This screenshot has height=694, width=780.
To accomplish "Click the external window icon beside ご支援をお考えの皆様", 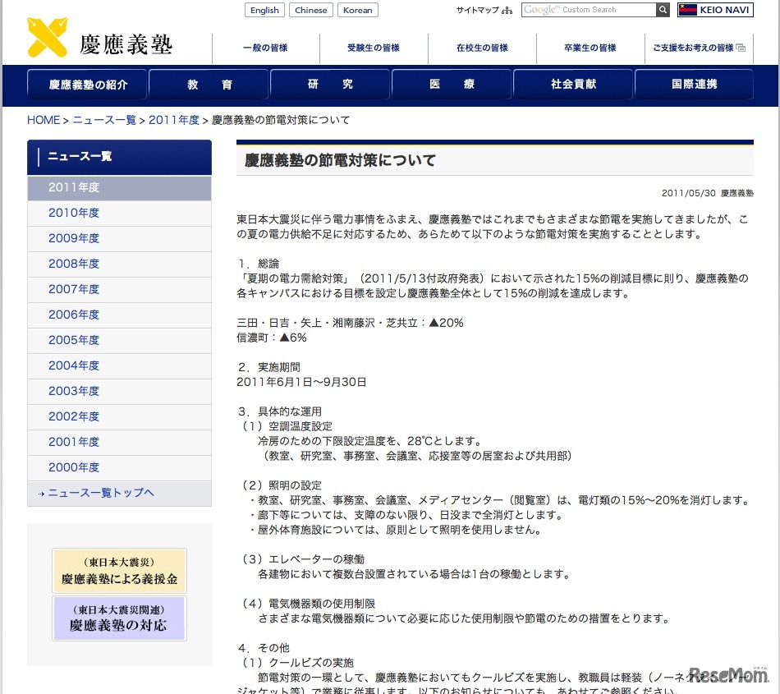I will coord(741,48).
